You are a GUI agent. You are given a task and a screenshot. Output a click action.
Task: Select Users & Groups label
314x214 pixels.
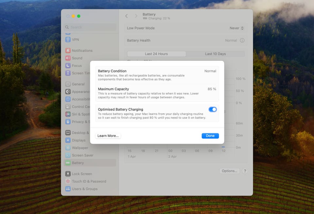(85, 189)
